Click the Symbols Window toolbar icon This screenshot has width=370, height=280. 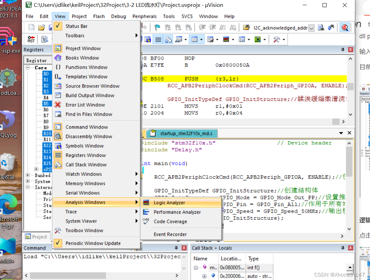point(148,39)
